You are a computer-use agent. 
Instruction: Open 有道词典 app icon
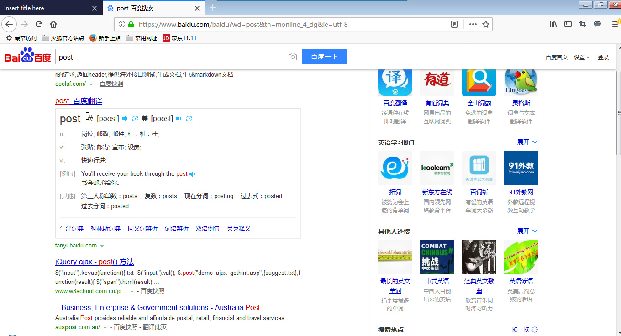coord(437,82)
